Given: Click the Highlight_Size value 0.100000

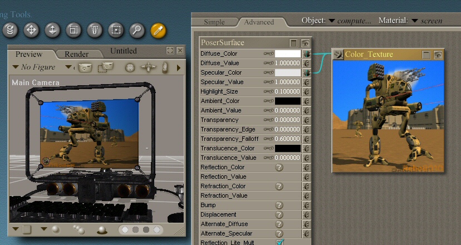Looking at the screenshot, I should pyautogui.click(x=287, y=91).
